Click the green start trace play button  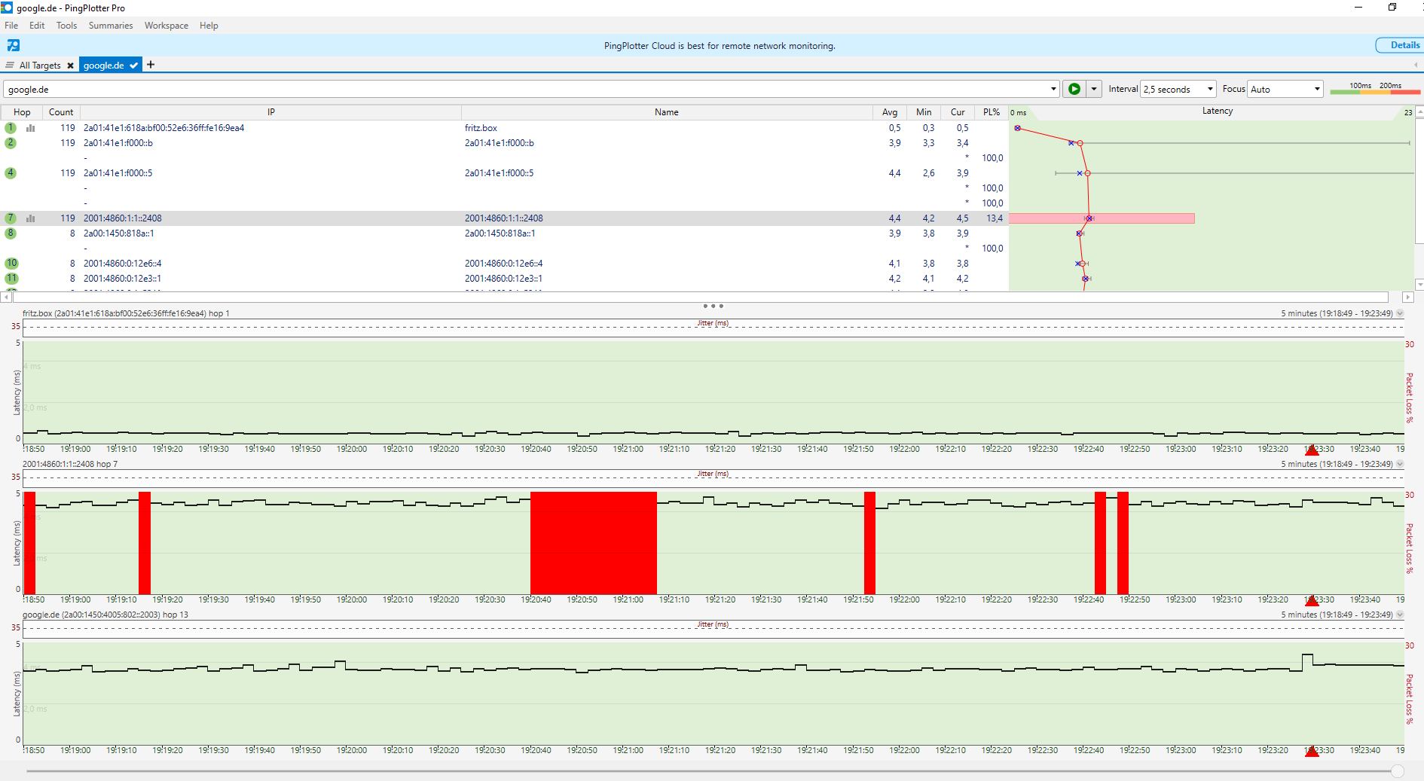[1074, 89]
